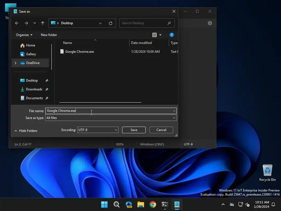The image size is (281, 211).
Task: Switch to Notepad taskbar icon
Action: pyautogui.click(x=177, y=204)
